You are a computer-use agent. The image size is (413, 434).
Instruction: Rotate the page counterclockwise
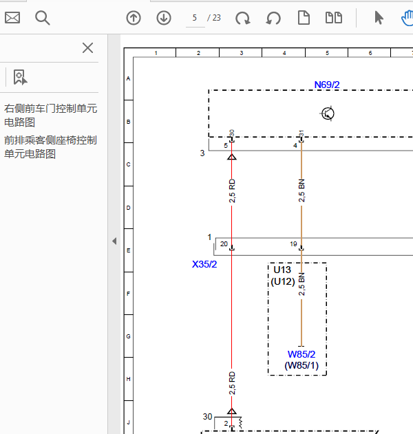point(273,18)
